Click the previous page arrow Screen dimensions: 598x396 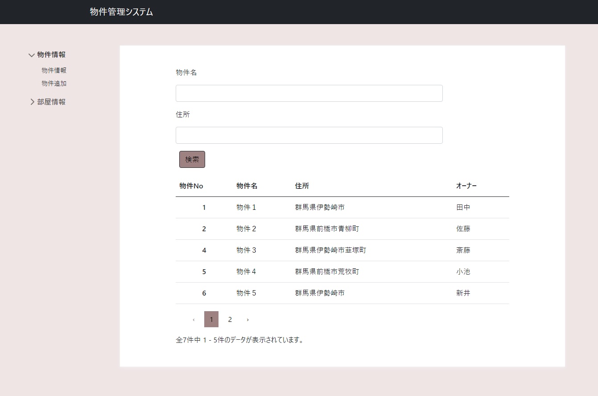[x=194, y=319]
